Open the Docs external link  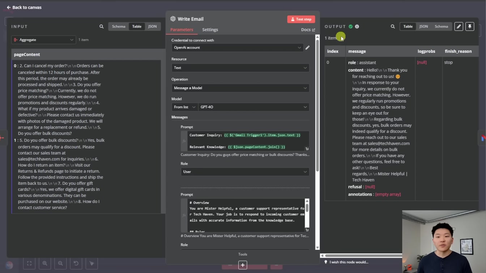[308, 30]
